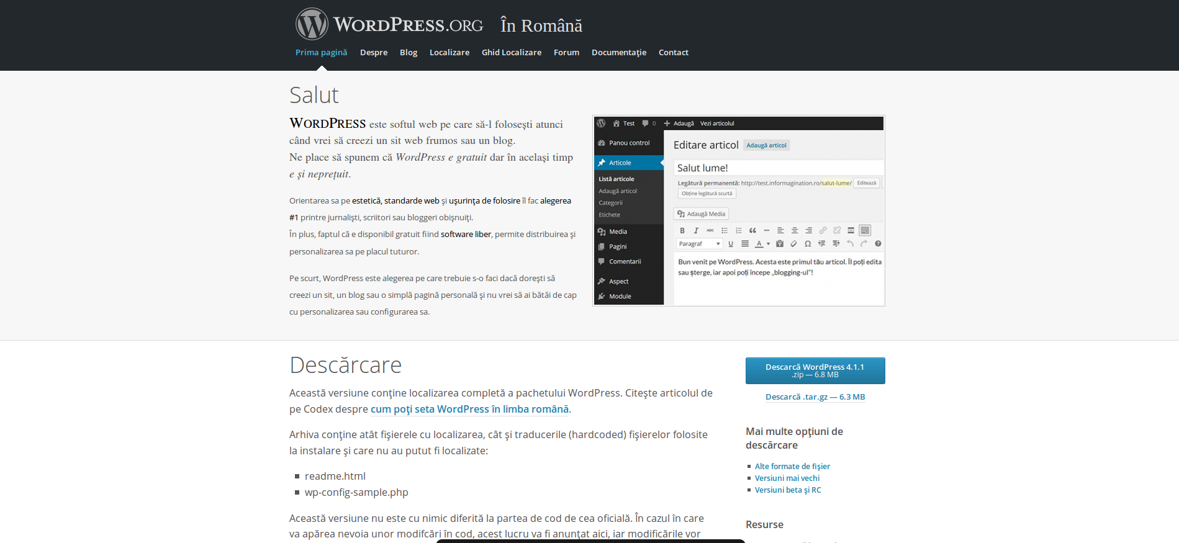Click the WordPress admin editor screenshot image

click(x=739, y=210)
